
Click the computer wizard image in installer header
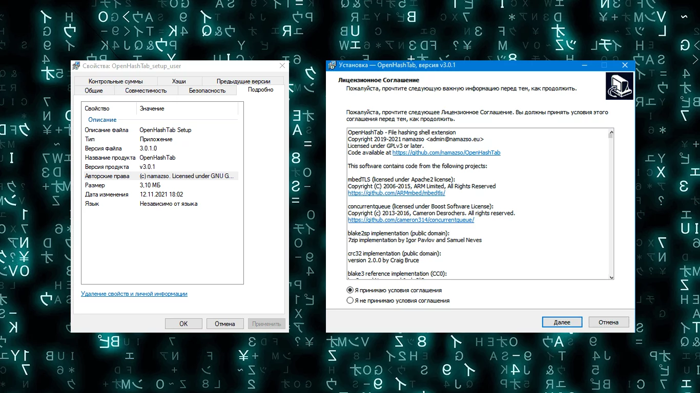(619, 85)
